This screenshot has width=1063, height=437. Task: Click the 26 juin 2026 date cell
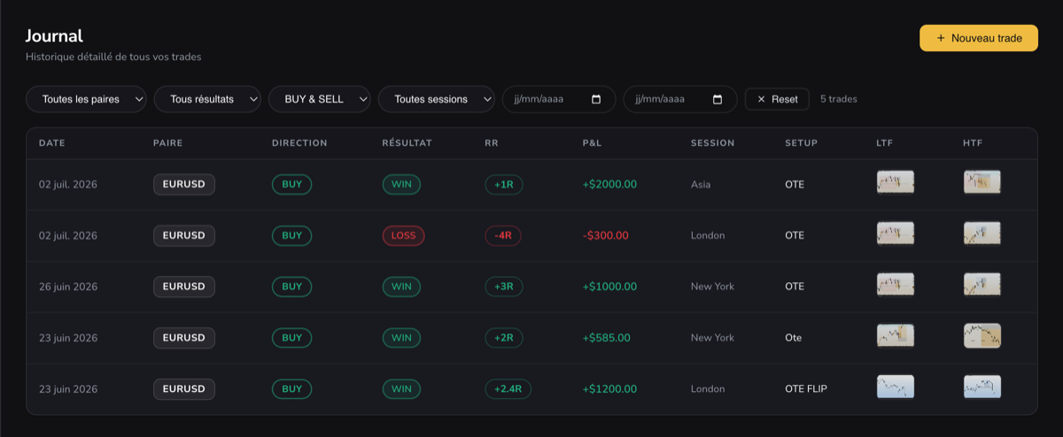(x=68, y=287)
